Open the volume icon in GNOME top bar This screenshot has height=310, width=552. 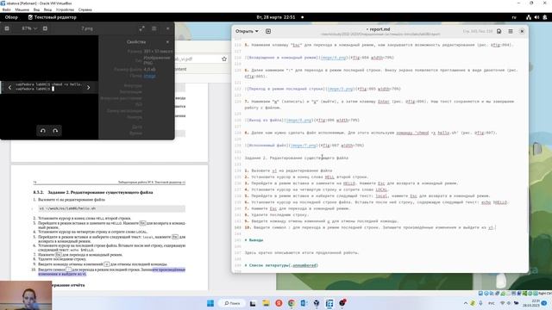tap(536, 17)
